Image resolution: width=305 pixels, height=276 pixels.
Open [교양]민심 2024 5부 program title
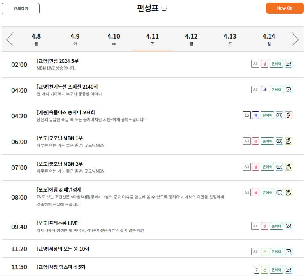coord(57,61)
